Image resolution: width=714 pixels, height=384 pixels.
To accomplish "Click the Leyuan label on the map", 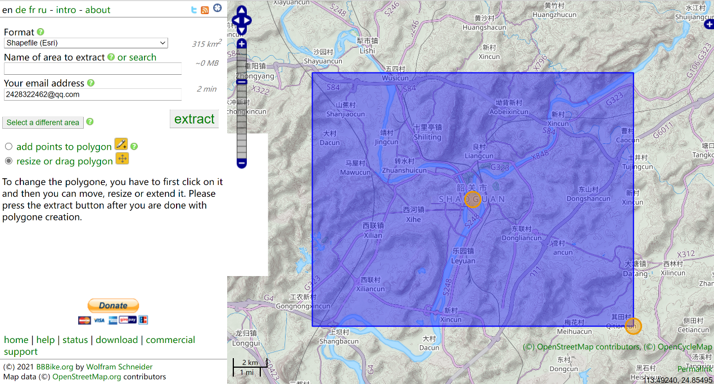I will [x=463, y=261].
